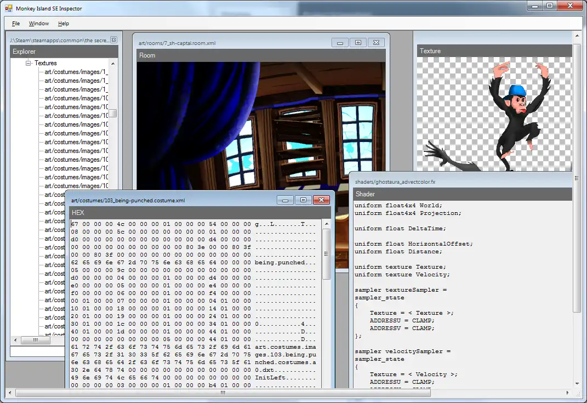
Task: Maximize the Monkey Island SE Inspector window
Action: [550, 5]
